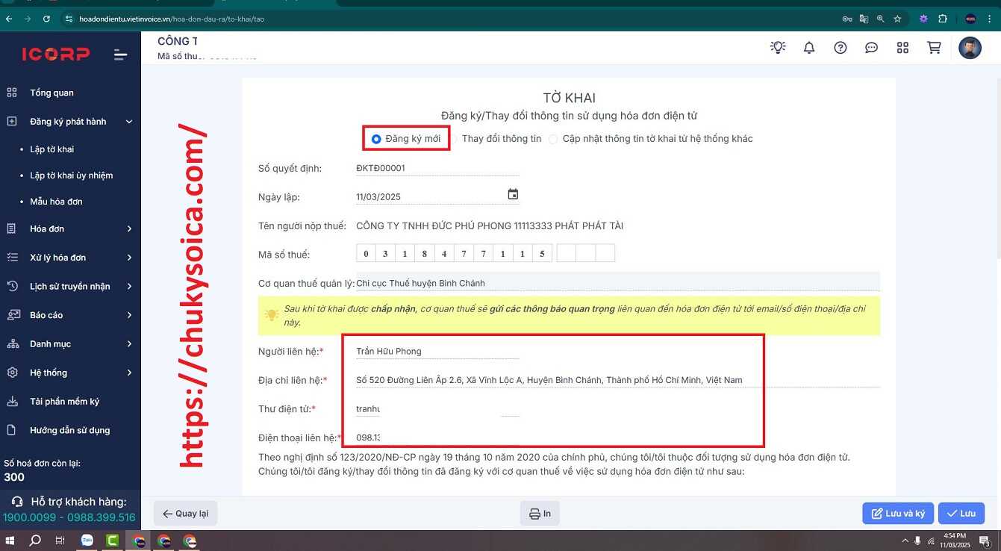The image size is (1001, 551).
Task: Open Mẫu hóa đơn in the sidebar
Action: click(x=56, y=202)
